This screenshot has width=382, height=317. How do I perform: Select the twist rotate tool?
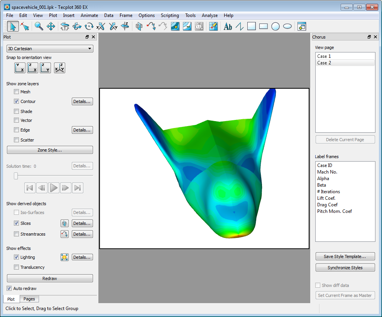(89, 26)
